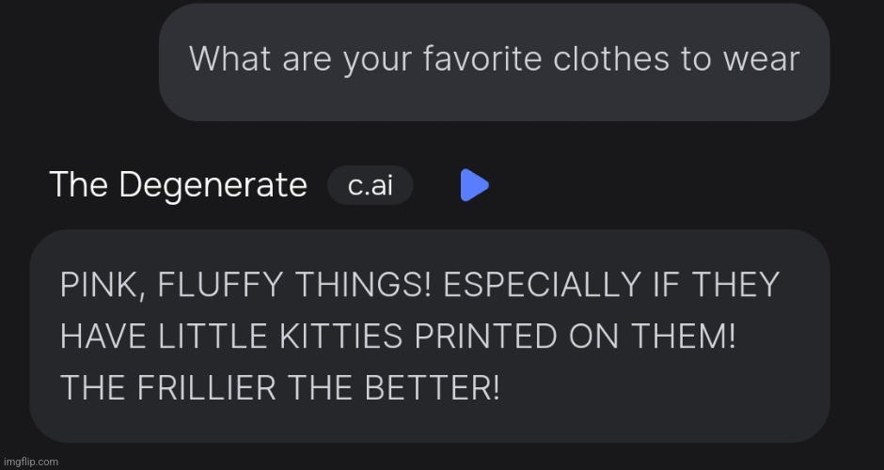Click the word What starting the question
884x470 pixels.
(230, 58)
